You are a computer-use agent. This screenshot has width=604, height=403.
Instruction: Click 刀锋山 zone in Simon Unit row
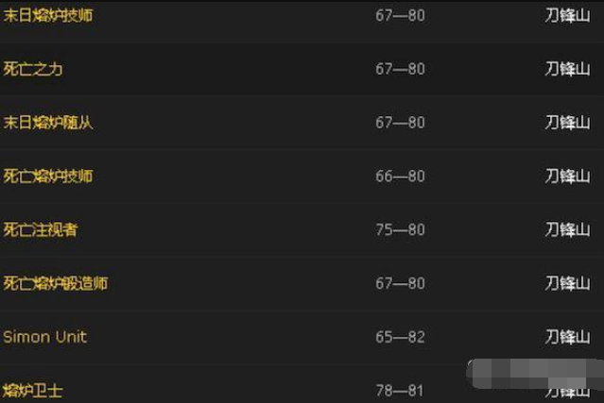[x=567, y=337]
